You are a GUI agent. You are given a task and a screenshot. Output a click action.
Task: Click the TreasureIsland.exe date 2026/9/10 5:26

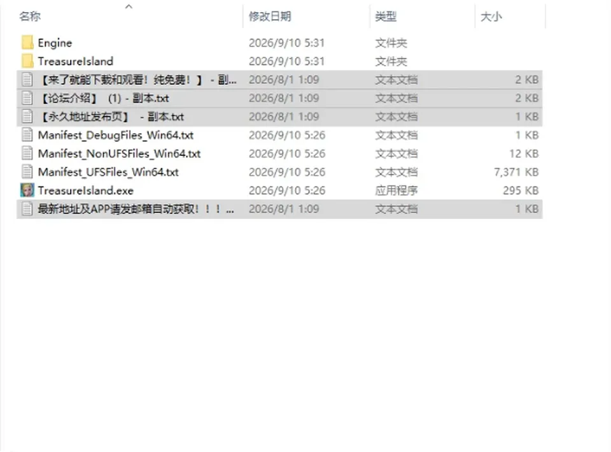click(x=287, y=190)
